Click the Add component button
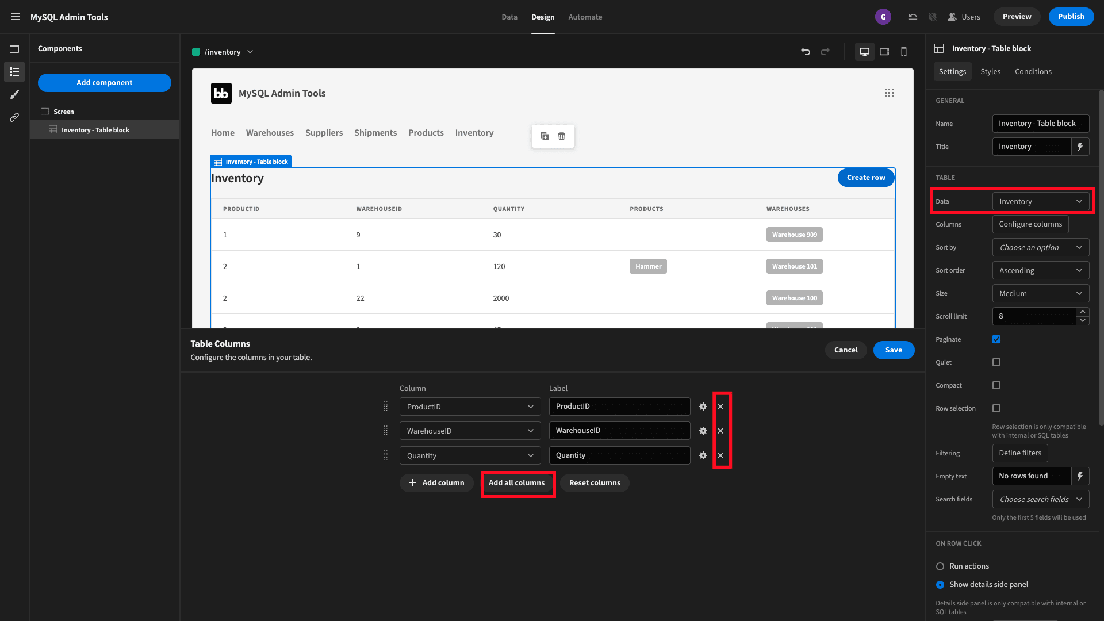This screenshot has height=621, width=1104. 105,82
